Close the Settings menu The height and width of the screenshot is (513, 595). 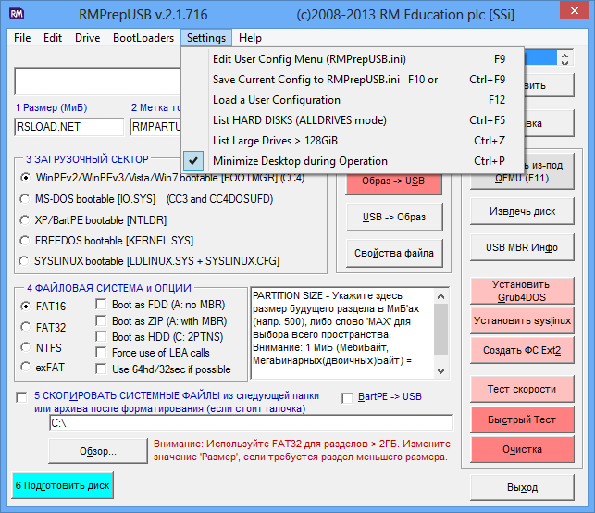point(206,38)
